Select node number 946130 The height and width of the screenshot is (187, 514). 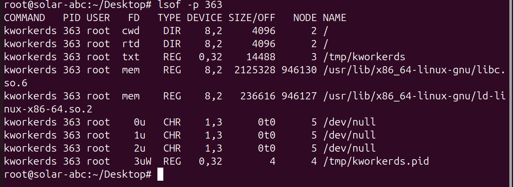pos(299,70)
